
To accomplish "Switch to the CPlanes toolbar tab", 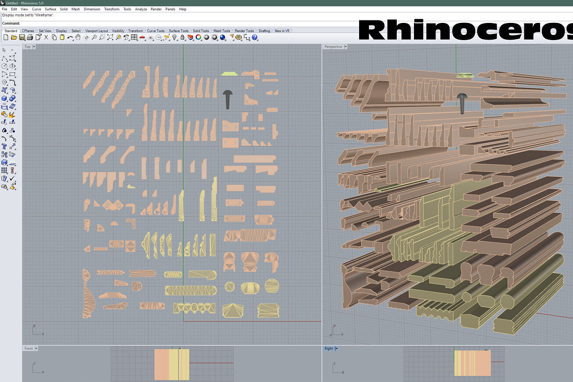I will point(28,31).
